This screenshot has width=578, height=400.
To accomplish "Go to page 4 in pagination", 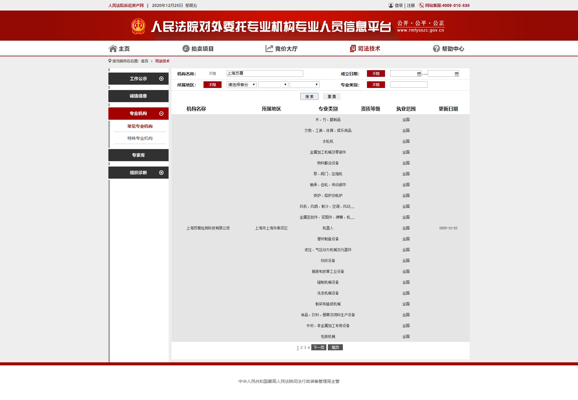I will (x=309, y=348).
